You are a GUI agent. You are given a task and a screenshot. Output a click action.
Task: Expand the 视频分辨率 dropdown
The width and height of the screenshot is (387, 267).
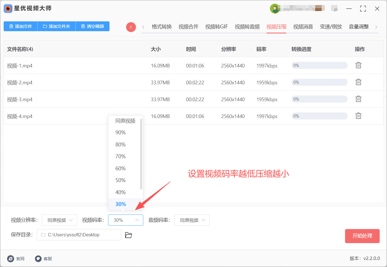tap(60, 220)
